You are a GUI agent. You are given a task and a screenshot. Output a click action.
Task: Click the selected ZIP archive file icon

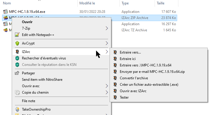coord(6,18)
